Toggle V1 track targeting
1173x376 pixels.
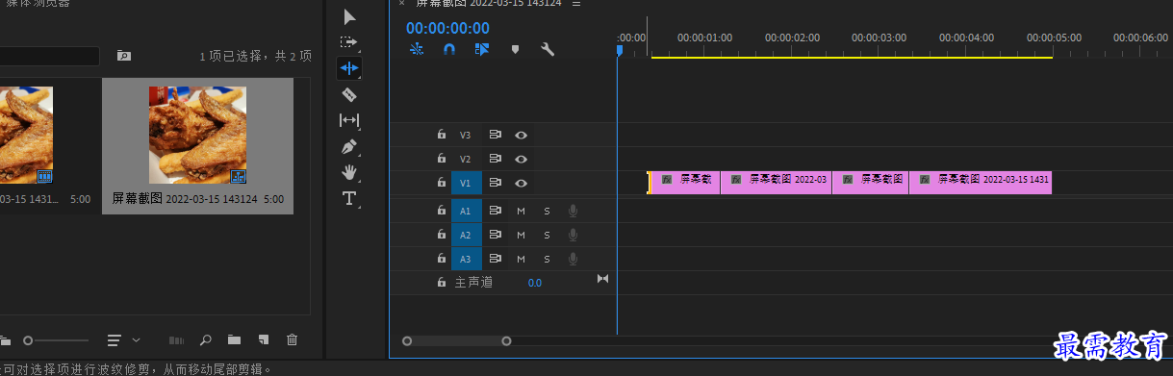click(x=466, y=183)
